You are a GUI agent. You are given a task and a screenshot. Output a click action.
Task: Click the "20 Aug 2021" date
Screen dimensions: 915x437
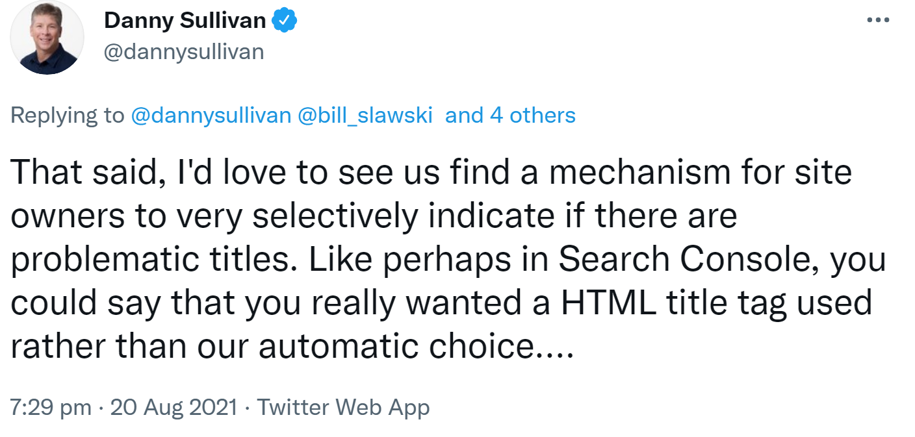tap(174, 408)
